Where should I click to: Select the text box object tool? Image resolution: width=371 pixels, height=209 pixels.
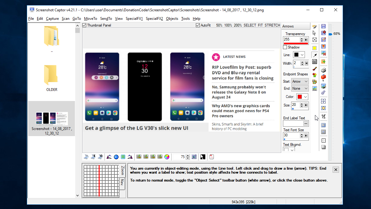coord(314,62)
